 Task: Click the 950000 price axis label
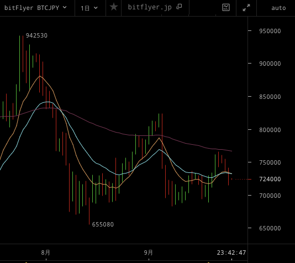pyautogui.click(x=270, y=31)
